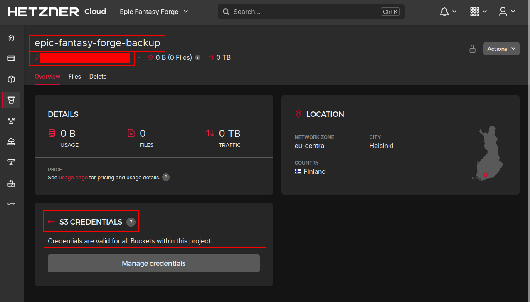Click the Finland country name

point(315,171)
